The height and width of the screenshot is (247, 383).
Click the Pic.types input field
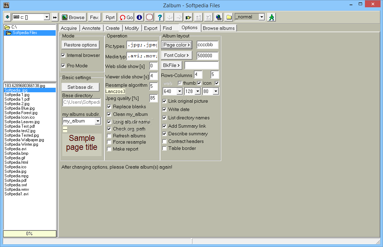click(x=142, y=45)
